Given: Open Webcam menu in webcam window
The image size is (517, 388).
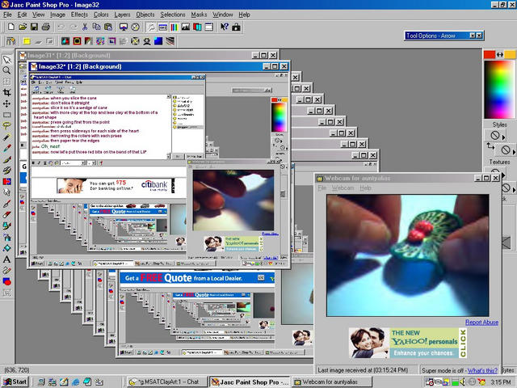Looking at the screenshot, I should tap(343, 188).
